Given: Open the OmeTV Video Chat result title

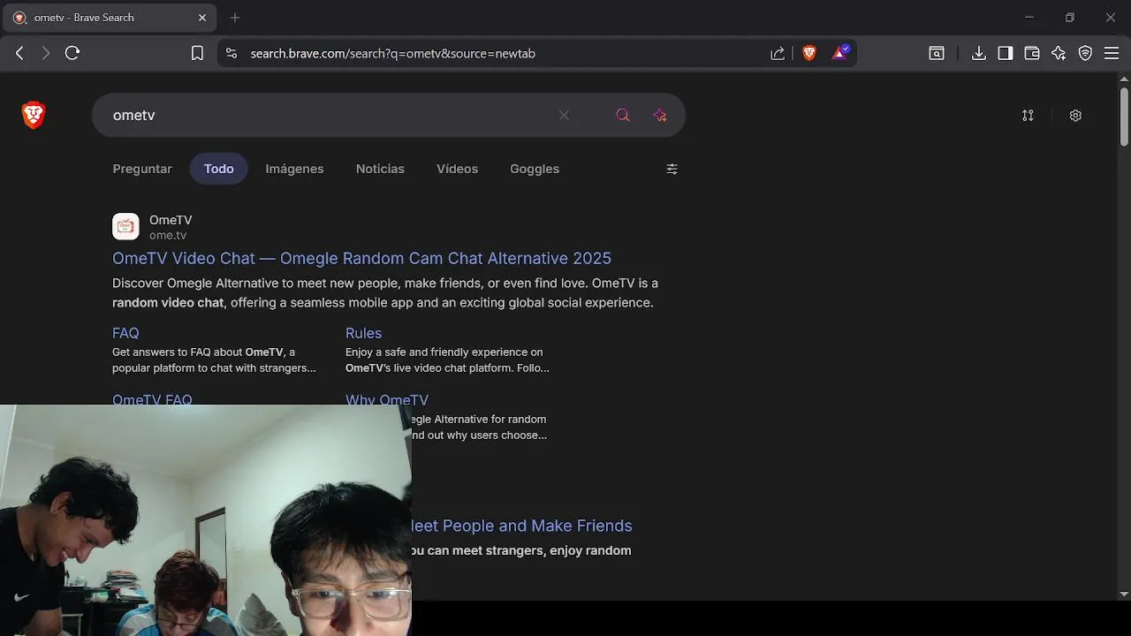Looking at the screenshot, I should tap(361, 258).
